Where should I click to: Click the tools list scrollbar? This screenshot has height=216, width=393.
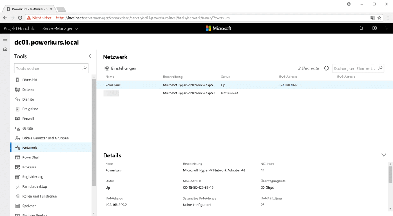pos(94,132)
